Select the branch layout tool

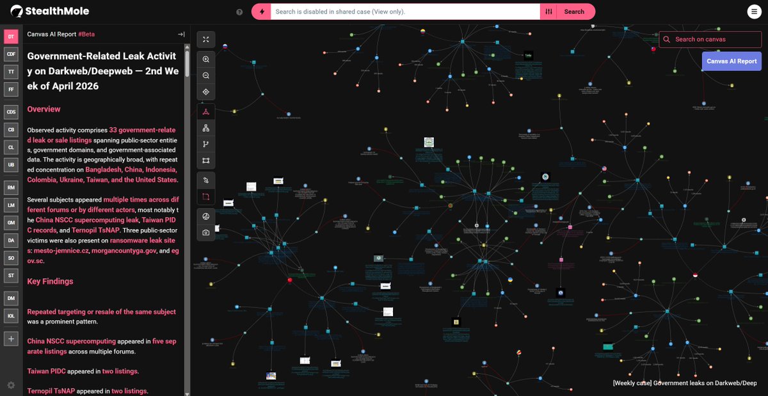pos(206,145)
